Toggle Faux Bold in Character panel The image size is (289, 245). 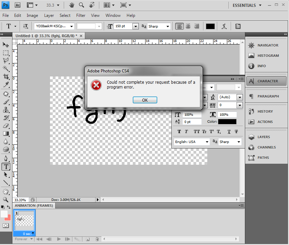179,131
